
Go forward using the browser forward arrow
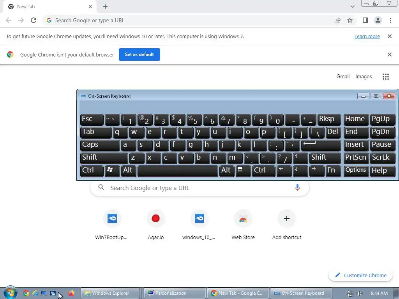[x=21, y=20]
